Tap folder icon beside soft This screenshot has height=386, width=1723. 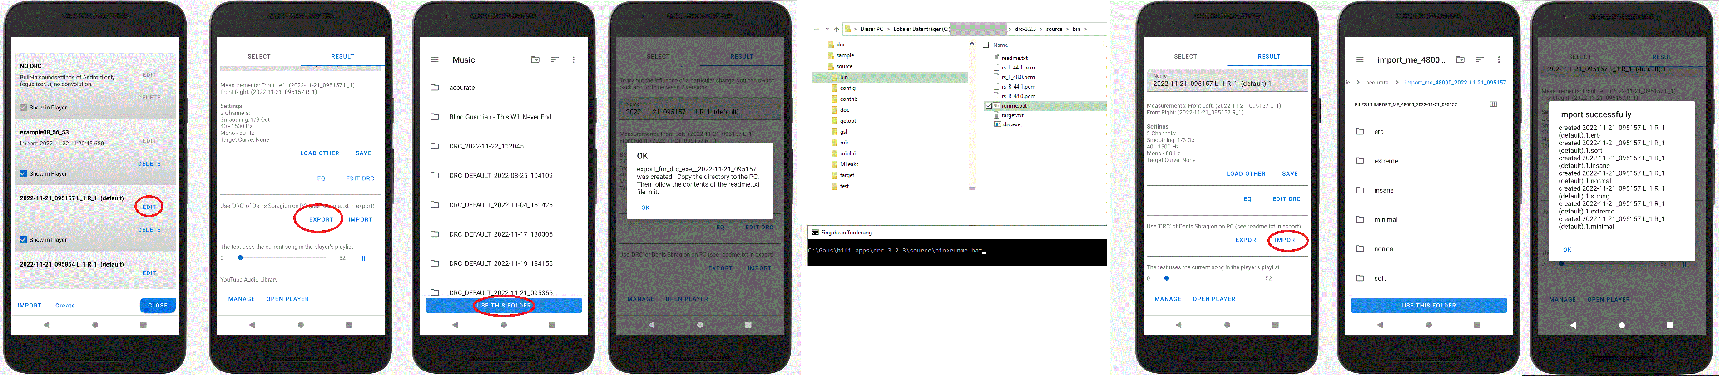1360,278
